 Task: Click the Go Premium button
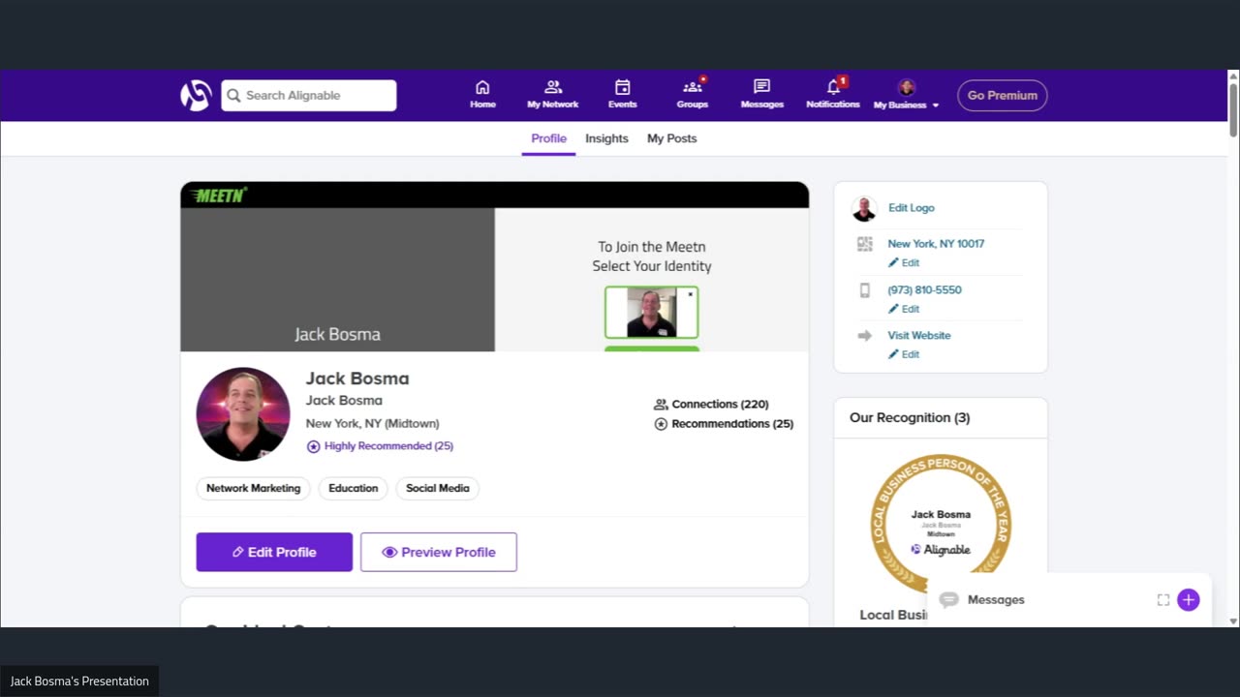coord(1003,95)
